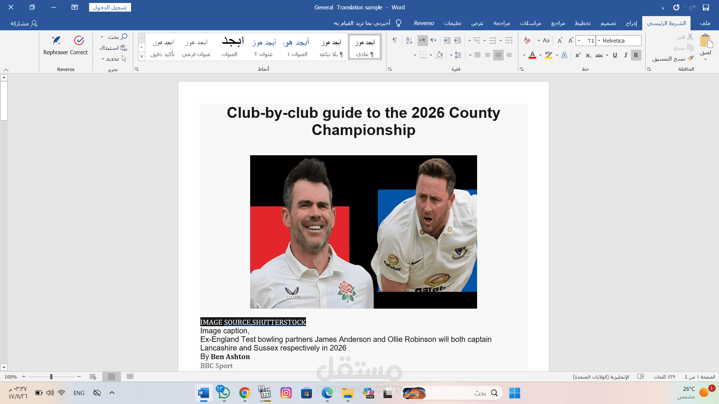Toggle strikethrough formatting

click(599, 55)
